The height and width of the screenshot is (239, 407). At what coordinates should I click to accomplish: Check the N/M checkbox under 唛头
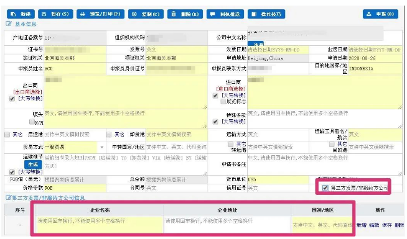tap(32, 122)
